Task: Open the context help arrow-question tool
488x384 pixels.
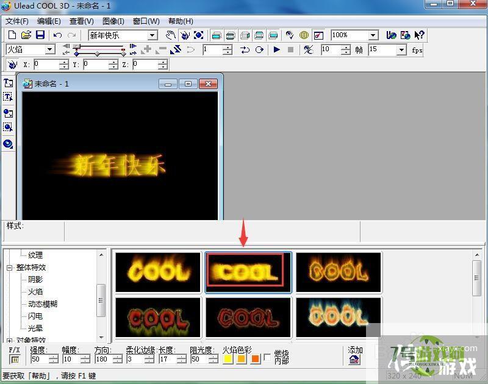Action: click(x=420, y=35)
